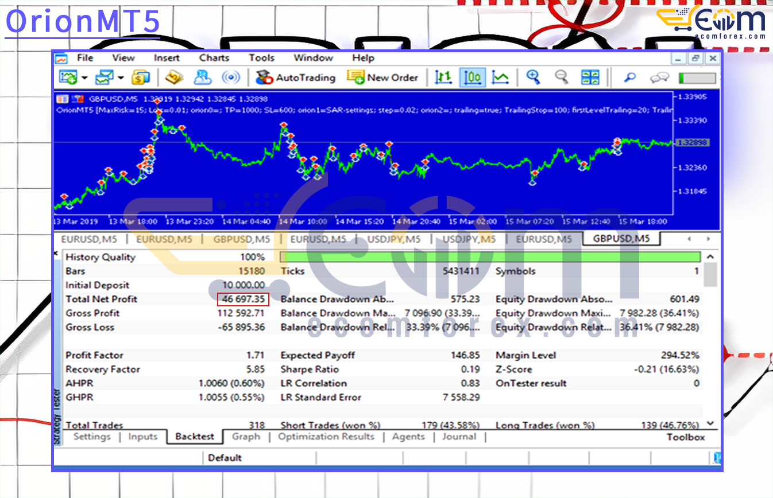This screenshot has height=498, width=773.
Task: Switch chart to line chart view
Action: [501, 77]
